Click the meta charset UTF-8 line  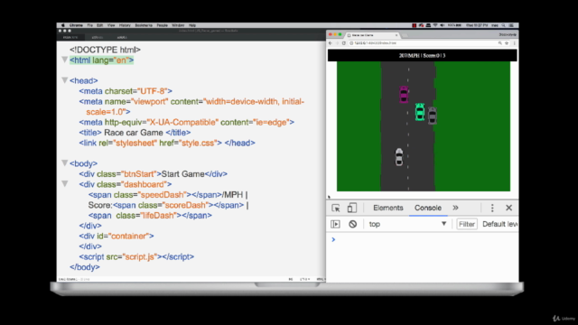click(x=126, y=91)
